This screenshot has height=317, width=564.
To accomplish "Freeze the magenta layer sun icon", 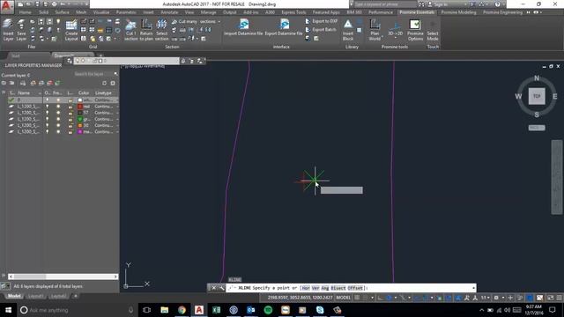I will (x=58, y=131).
